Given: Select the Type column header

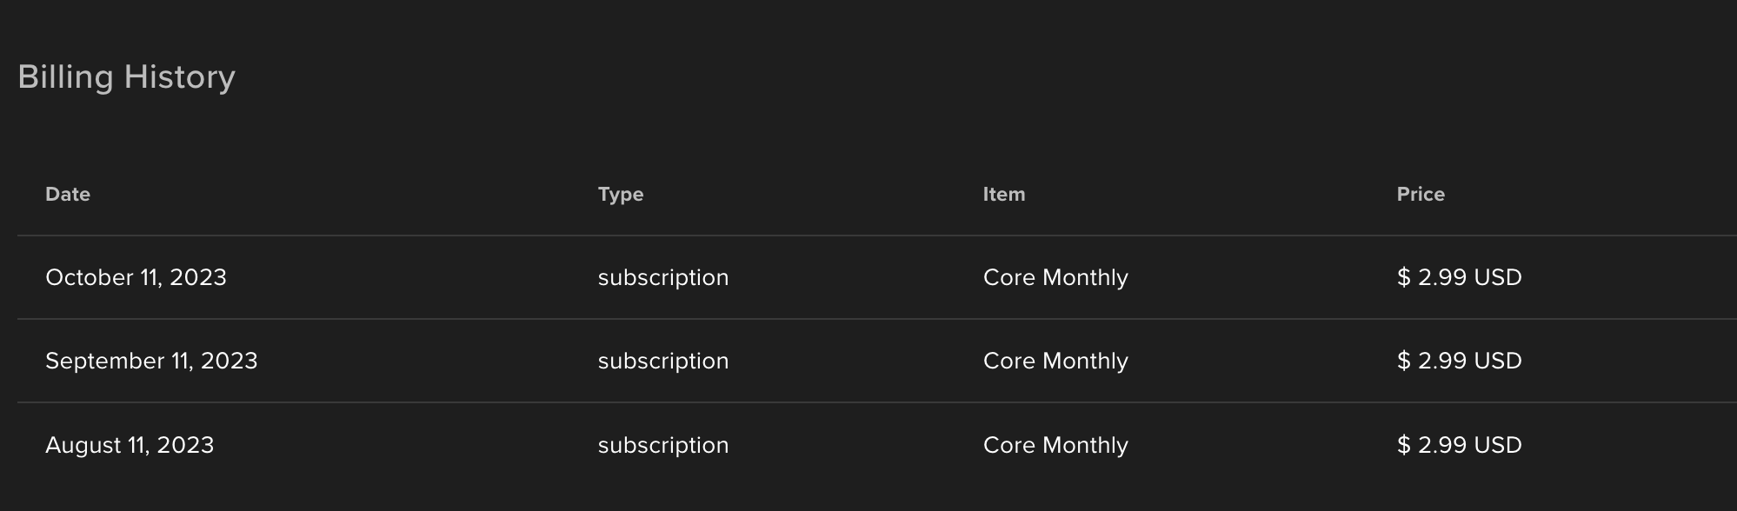Looking at the screenshot, I should (x=621, y=194).
